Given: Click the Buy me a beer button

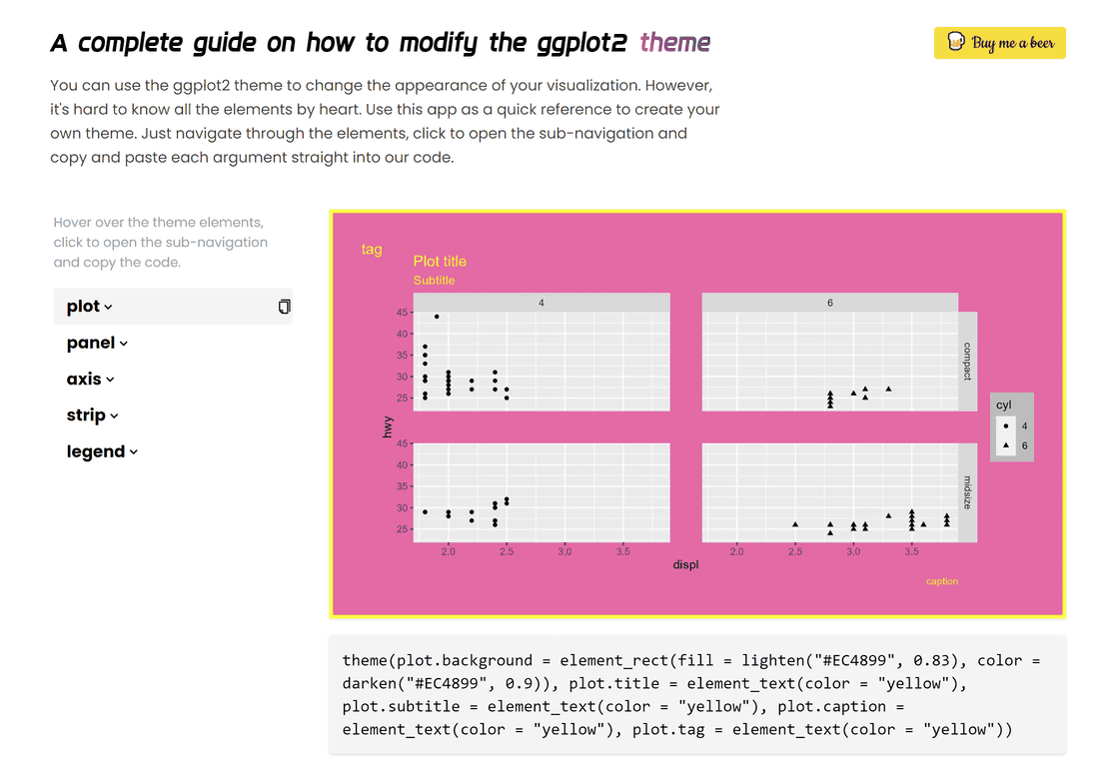Looking at the screenshot, I should pyautogui.click(x=999, y=43).
